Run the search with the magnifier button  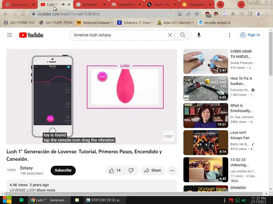pos(183,35)
